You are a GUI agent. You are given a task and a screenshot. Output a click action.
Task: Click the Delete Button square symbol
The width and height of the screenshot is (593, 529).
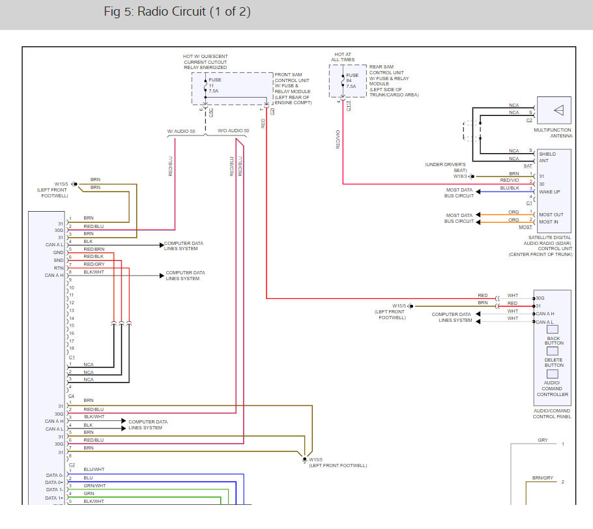pos(552,351)
